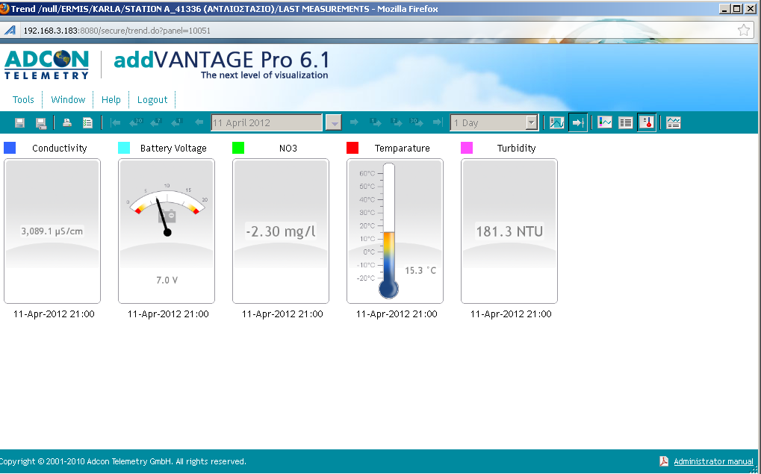The image size is (761, 474).
Task: Click the Print icon in toolbar
Action: [67, 122]
